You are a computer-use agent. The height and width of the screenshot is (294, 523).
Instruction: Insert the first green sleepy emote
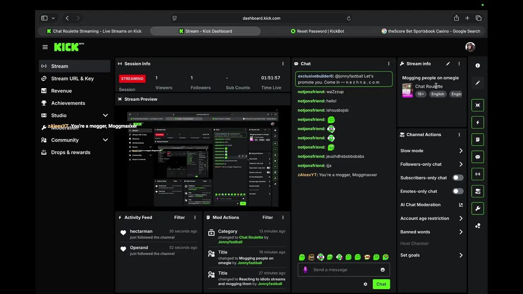coord(302,257)
